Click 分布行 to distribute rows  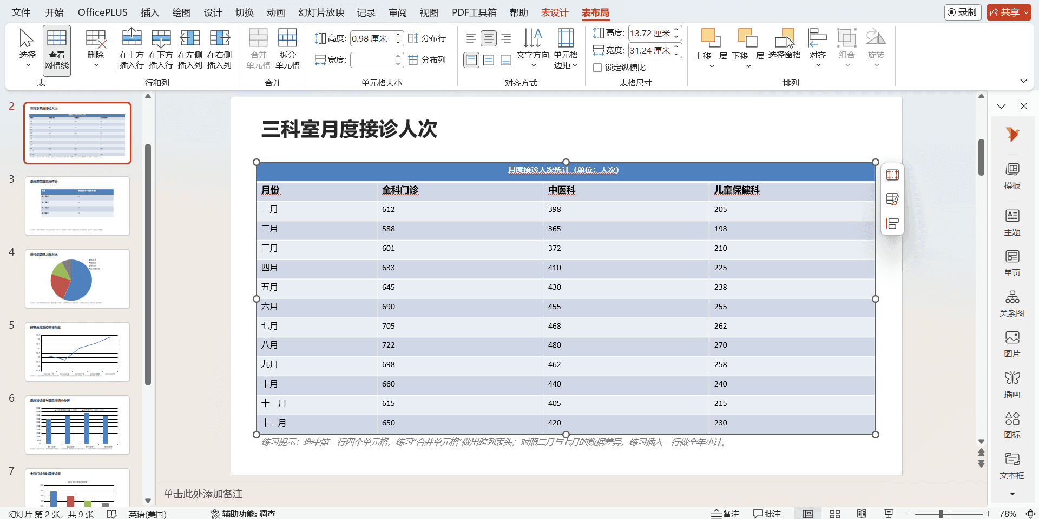coord(428,38)
